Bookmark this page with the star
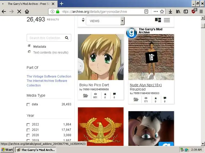Image resolution: width=205 pixels, height=153 pixels. click(x=162, y=11)
